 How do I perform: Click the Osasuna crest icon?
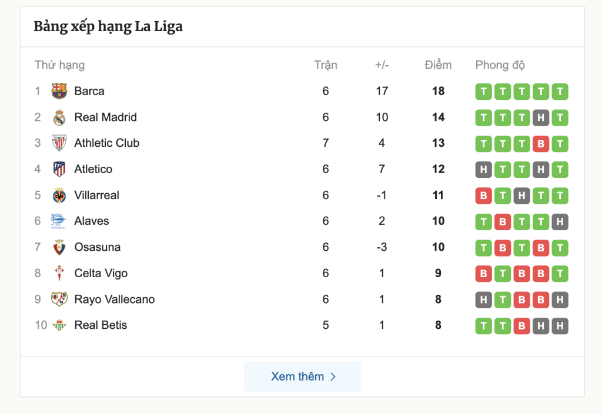[x=59, y=247]
